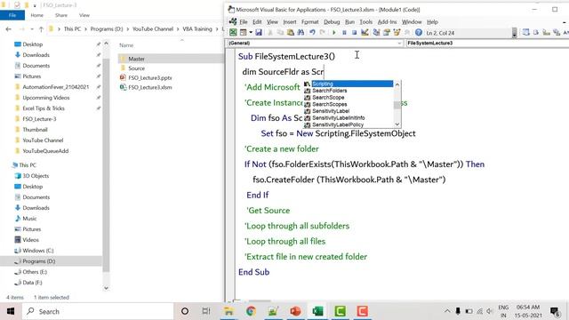This screenshot has height=320, width=569.
Task: Select This PC in the navigation pane
Action: [x=28, y=165]
